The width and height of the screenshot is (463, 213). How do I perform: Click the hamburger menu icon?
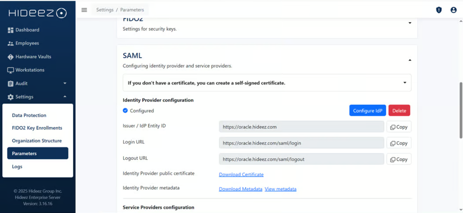coord(84,10)
